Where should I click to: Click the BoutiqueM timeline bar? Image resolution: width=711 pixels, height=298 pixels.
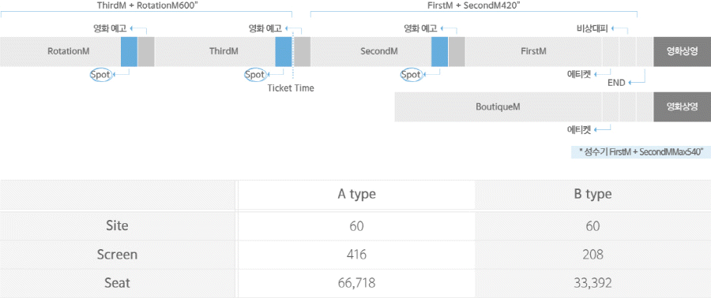(x=498, y=107)
